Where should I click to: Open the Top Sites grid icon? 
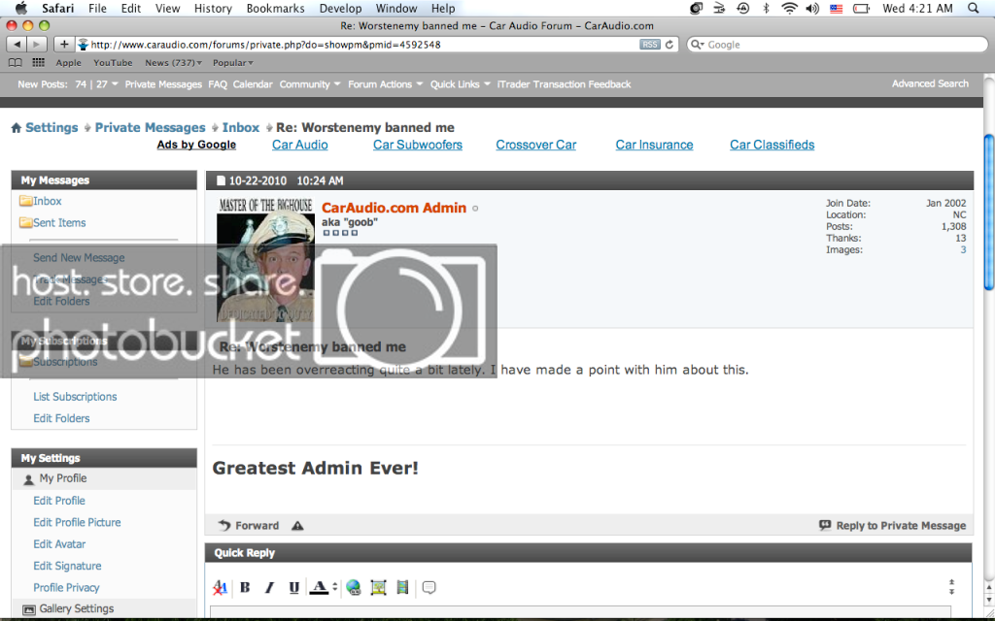click(39, 63)
